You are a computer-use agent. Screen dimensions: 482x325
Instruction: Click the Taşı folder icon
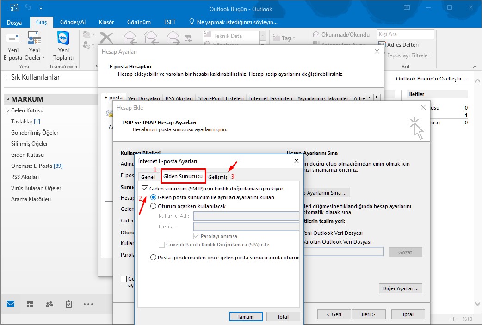[276, 38]
